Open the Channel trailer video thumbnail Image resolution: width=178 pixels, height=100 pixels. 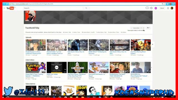coord(57,45)
